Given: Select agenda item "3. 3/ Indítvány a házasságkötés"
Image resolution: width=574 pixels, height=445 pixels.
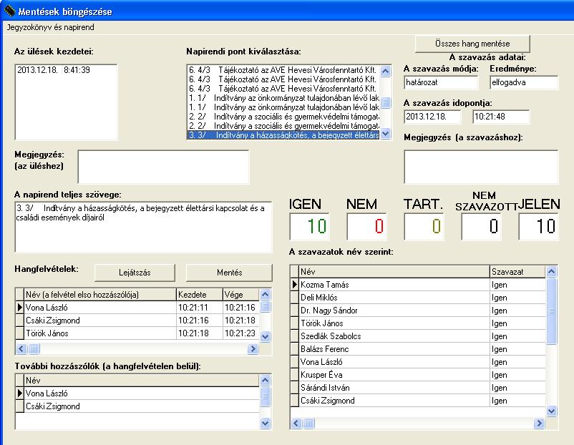Looking at the screenshot, I should click(283, 135).
